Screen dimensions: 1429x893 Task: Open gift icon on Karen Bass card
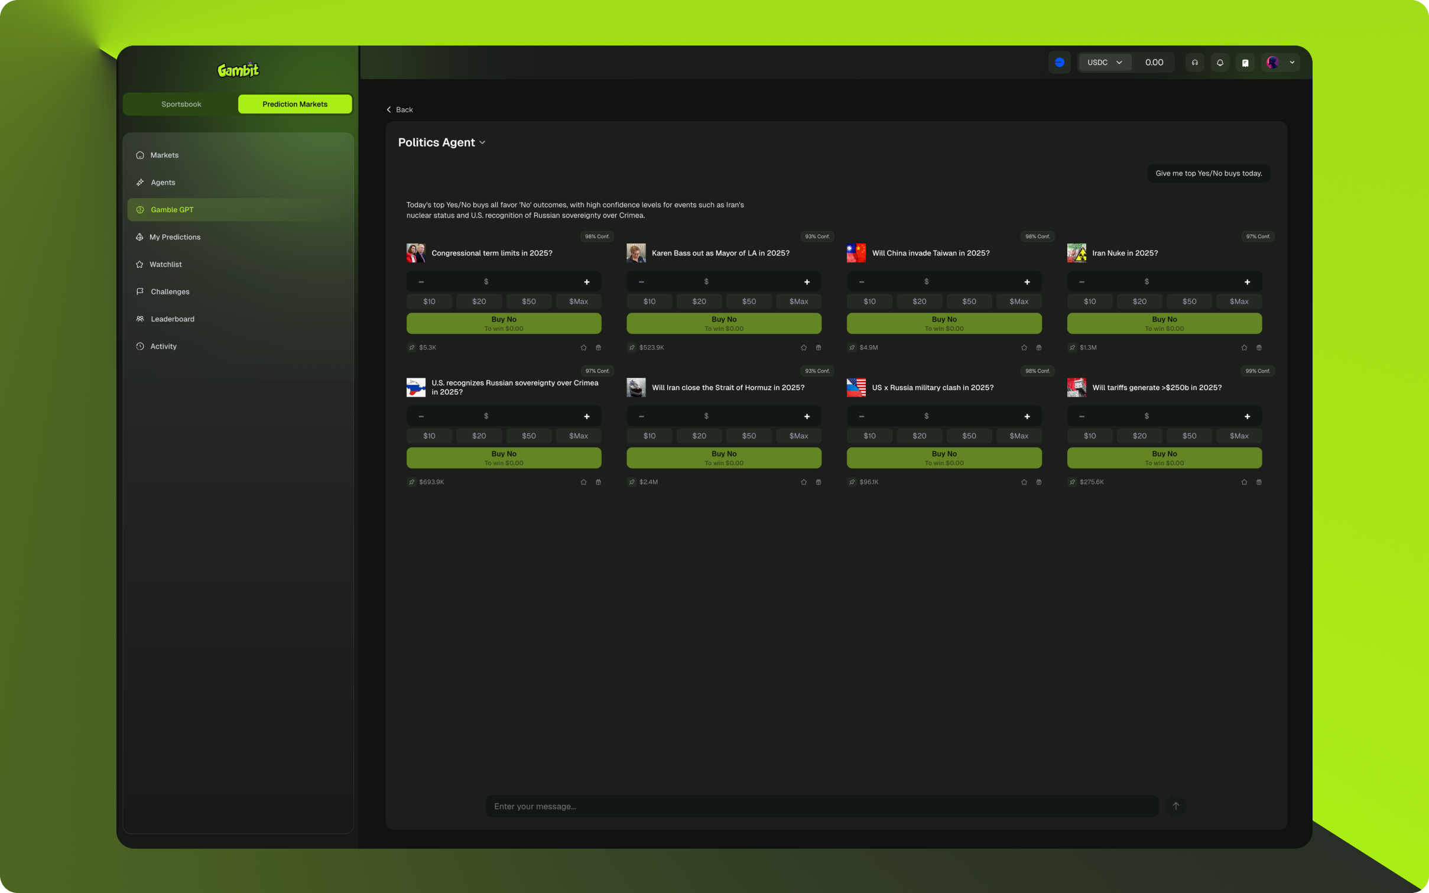pyautogui.click(x=819, y=348)
